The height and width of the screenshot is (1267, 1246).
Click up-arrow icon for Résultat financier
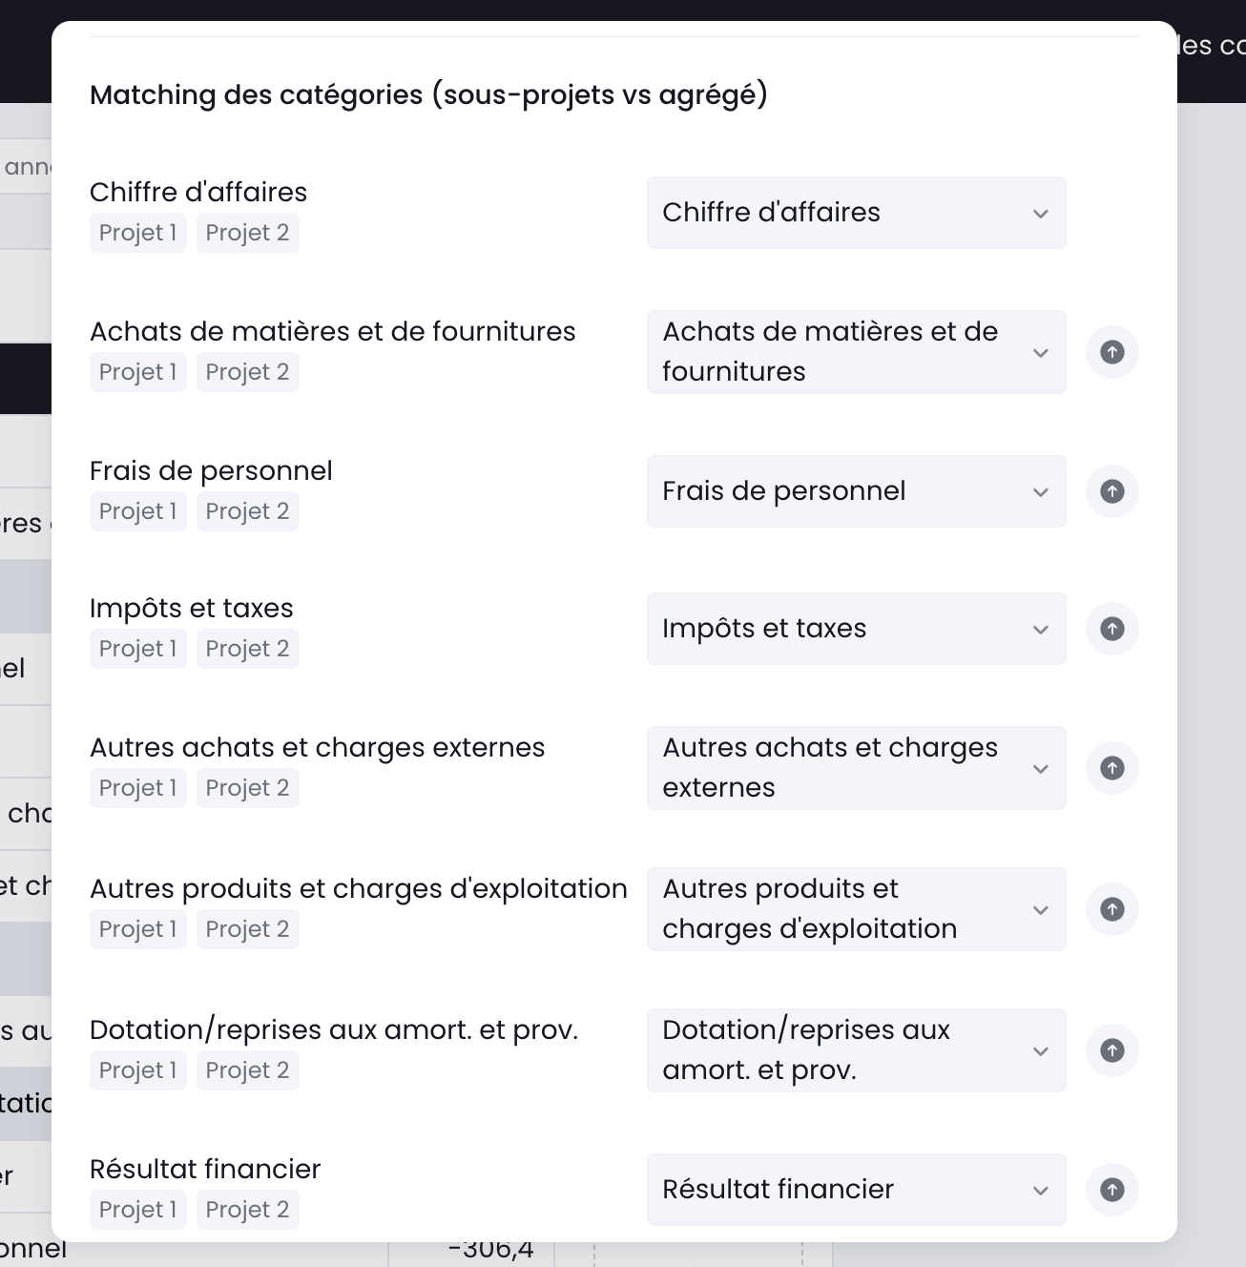click(1112, 1190)
